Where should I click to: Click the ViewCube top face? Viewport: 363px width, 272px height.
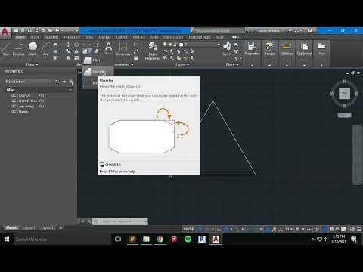(344, 94)
